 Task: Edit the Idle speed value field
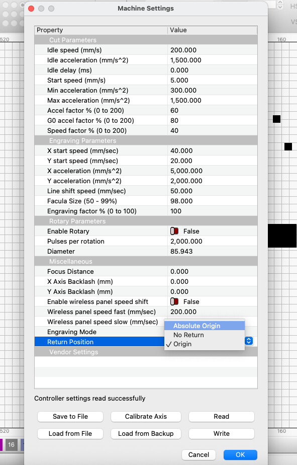pos(212,50)
